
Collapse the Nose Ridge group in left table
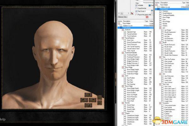(x=123, y=86)
